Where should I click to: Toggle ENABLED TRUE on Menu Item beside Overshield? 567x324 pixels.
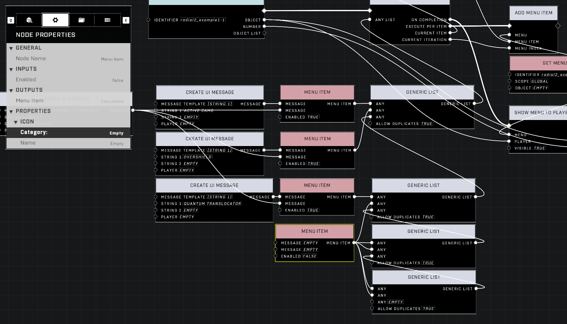pyautogui.click(x=313, y=164)
